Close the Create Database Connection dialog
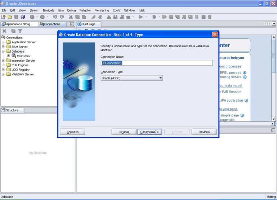 (x=215, y=35)
